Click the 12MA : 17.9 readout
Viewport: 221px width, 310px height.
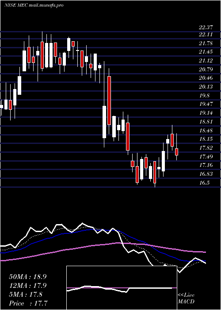(x=28, y=286)
